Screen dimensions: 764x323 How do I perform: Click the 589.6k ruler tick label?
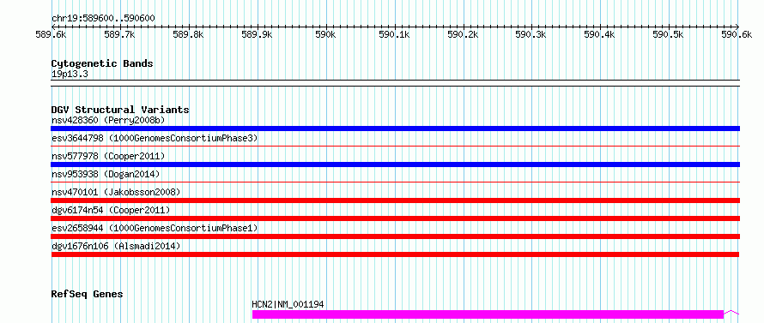pos(52,34)
